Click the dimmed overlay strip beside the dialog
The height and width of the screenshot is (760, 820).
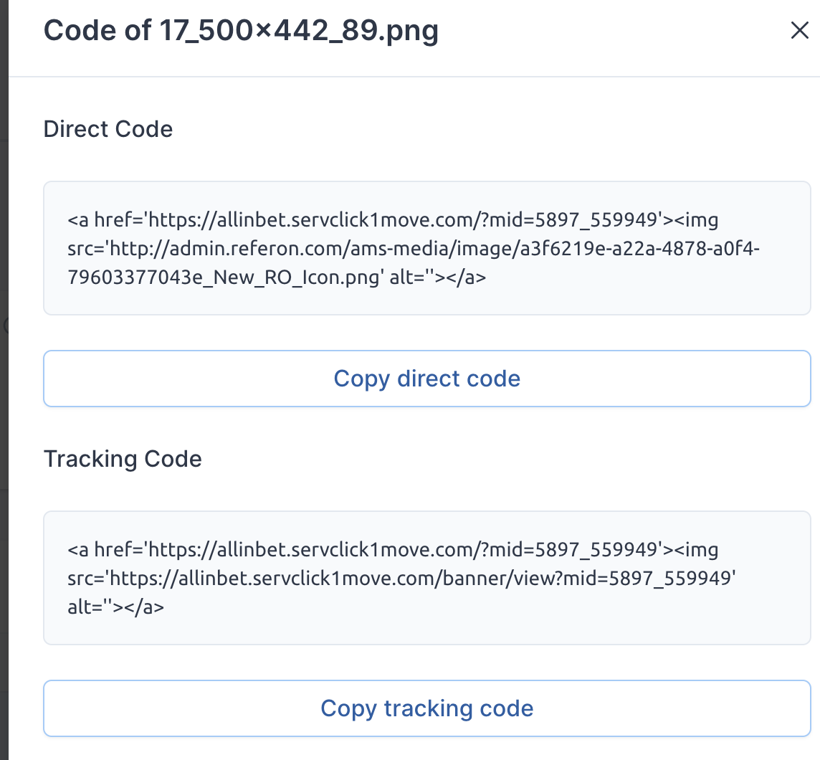[4, 157]
